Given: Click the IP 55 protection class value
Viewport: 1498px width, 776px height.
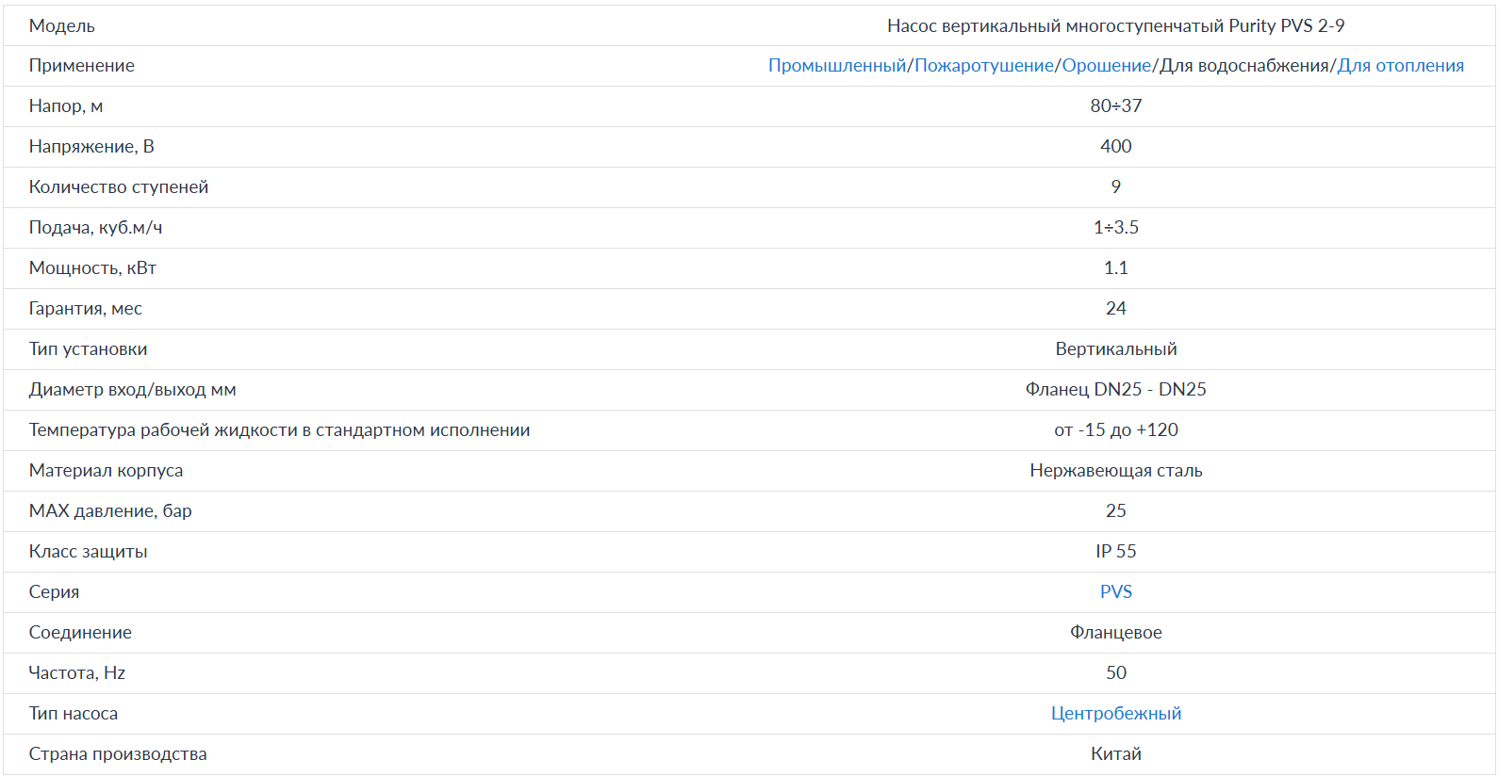Looking at the screenshot, I should [x=1116, y=552].
